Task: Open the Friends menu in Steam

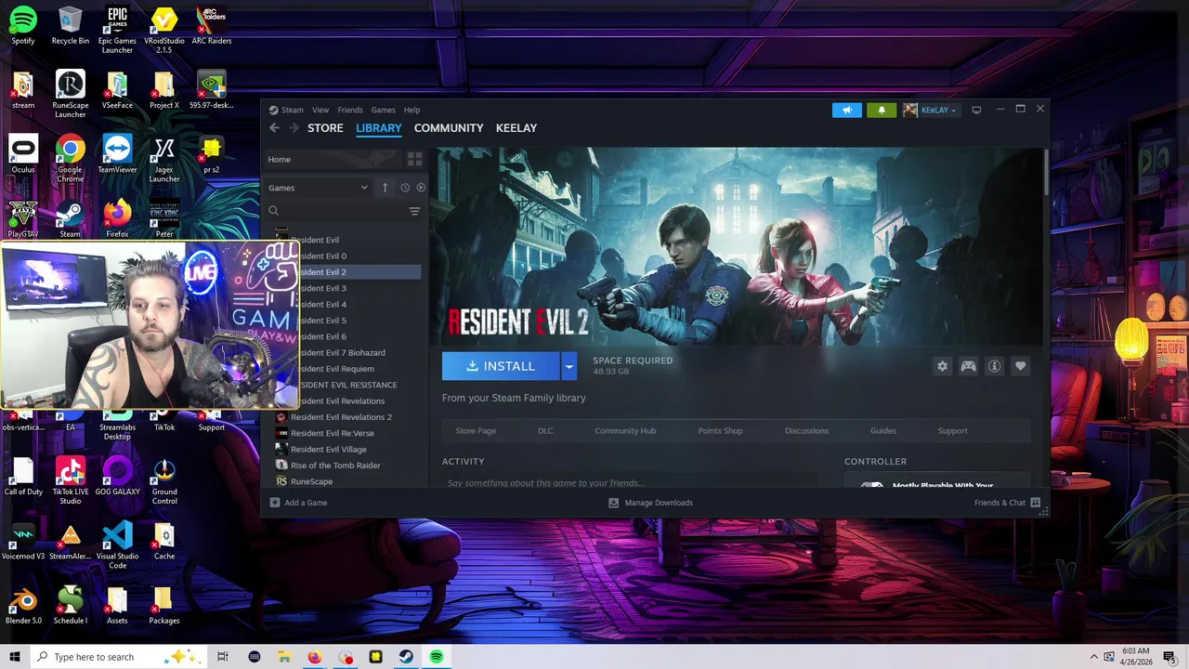Action: pos(350,110)
